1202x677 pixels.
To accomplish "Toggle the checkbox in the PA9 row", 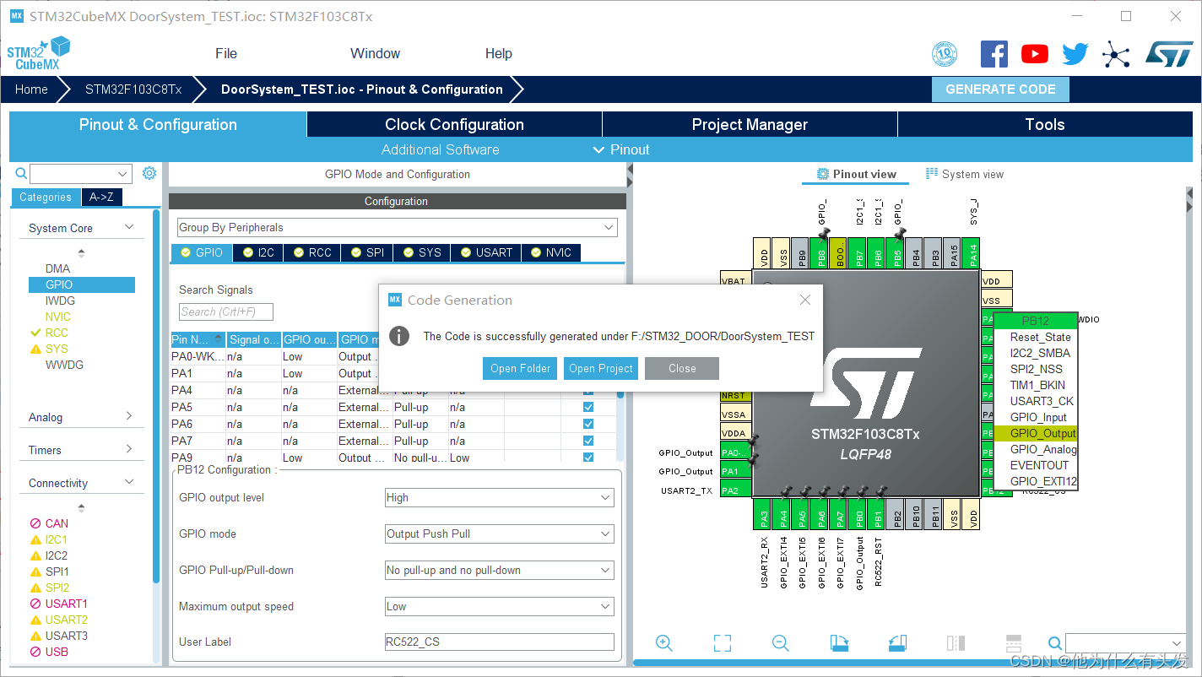I will (x=588, y=458).
